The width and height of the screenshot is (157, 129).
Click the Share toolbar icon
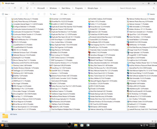[39, 14]
